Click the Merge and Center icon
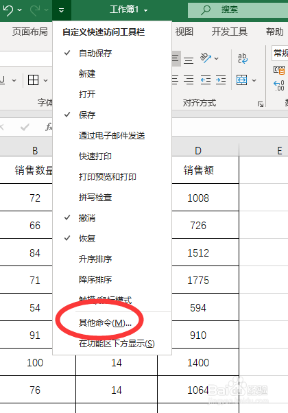The image size is (288, 413). pyautogui.click(x=241, y=80)
